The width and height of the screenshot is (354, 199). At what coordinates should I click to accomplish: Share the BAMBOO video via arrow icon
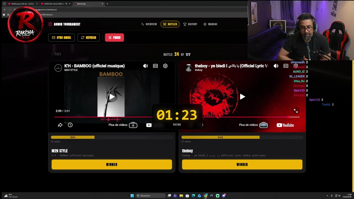click(x=60, y=125)
